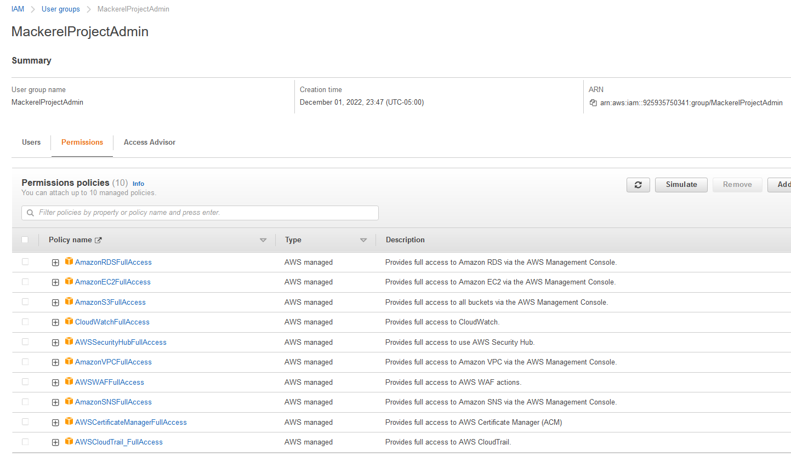Tick the checkbox for AmazonSNSFullAccess
The height and width of the screenshot is (467, 791).
(x=25, y=402)
